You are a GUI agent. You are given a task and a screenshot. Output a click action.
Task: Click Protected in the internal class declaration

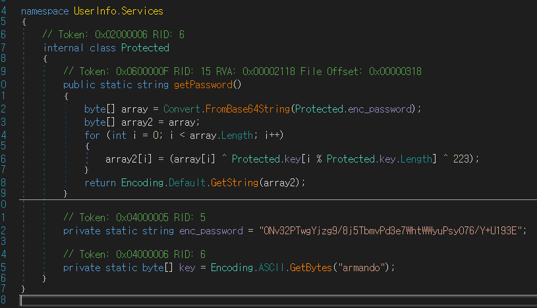(145, 48)
